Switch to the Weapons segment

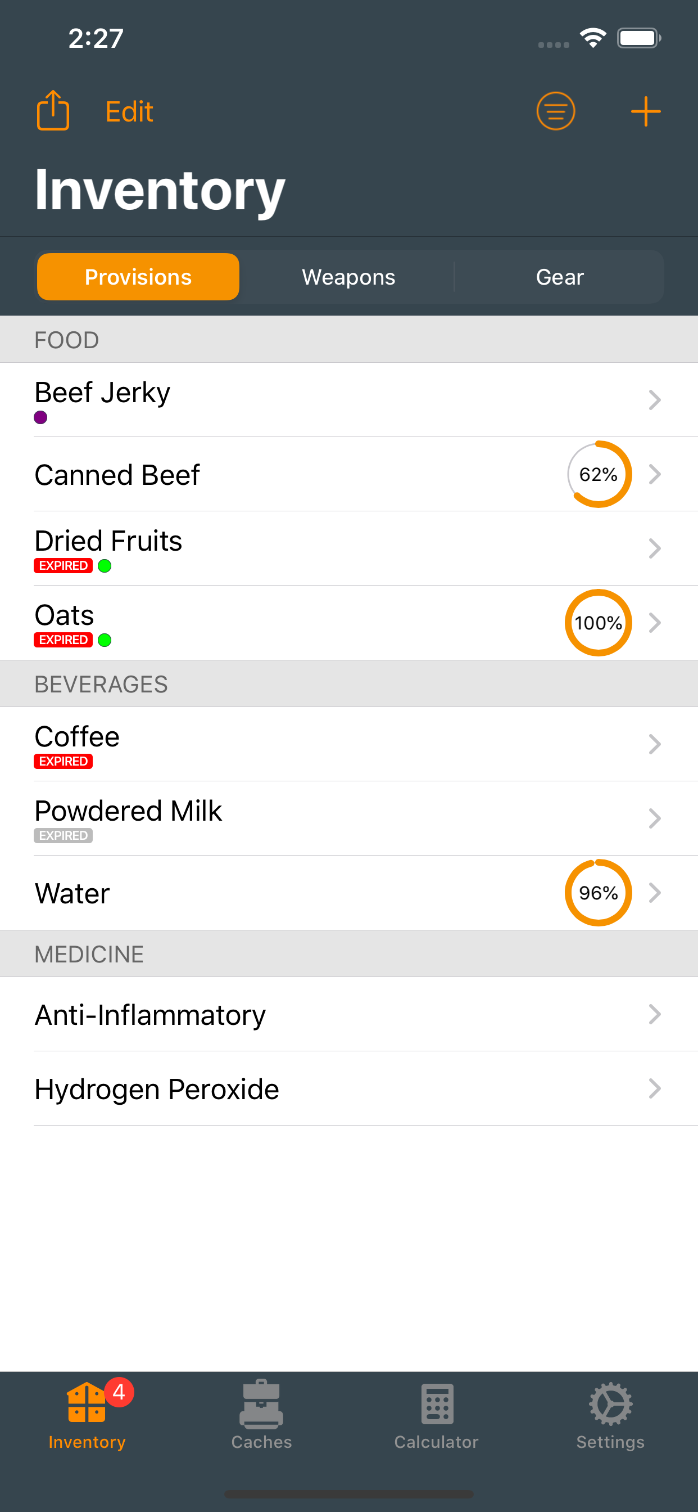[348, 276]
